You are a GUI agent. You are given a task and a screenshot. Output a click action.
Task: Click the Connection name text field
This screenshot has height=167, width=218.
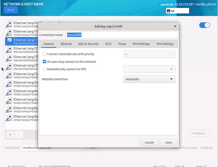click(122, 35)
